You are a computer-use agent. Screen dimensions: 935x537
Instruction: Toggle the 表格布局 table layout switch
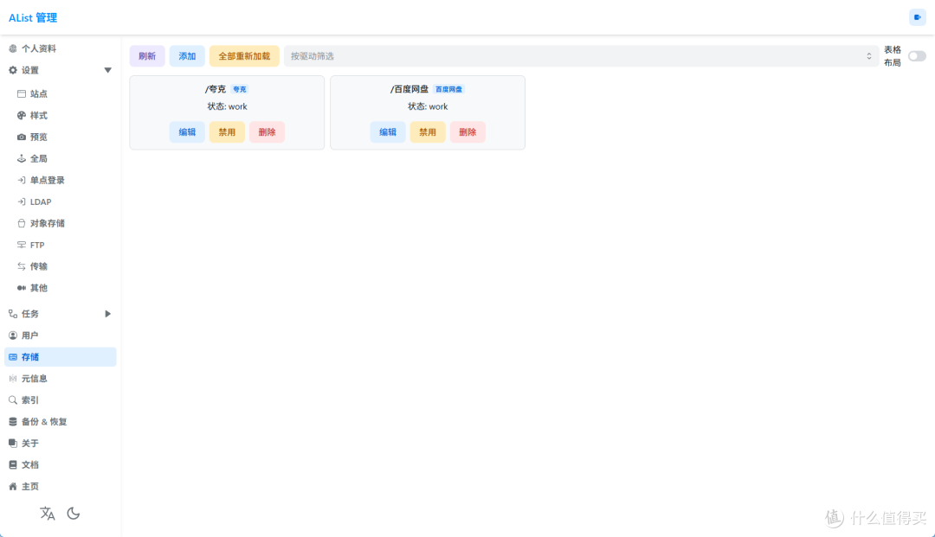tap(917, 56)
